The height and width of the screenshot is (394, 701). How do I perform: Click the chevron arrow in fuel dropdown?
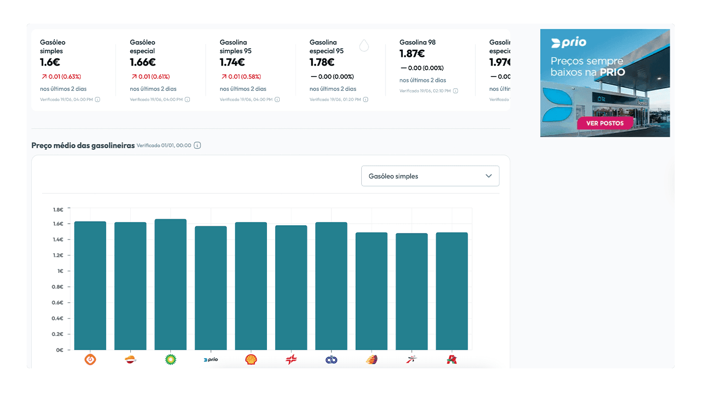489,176
